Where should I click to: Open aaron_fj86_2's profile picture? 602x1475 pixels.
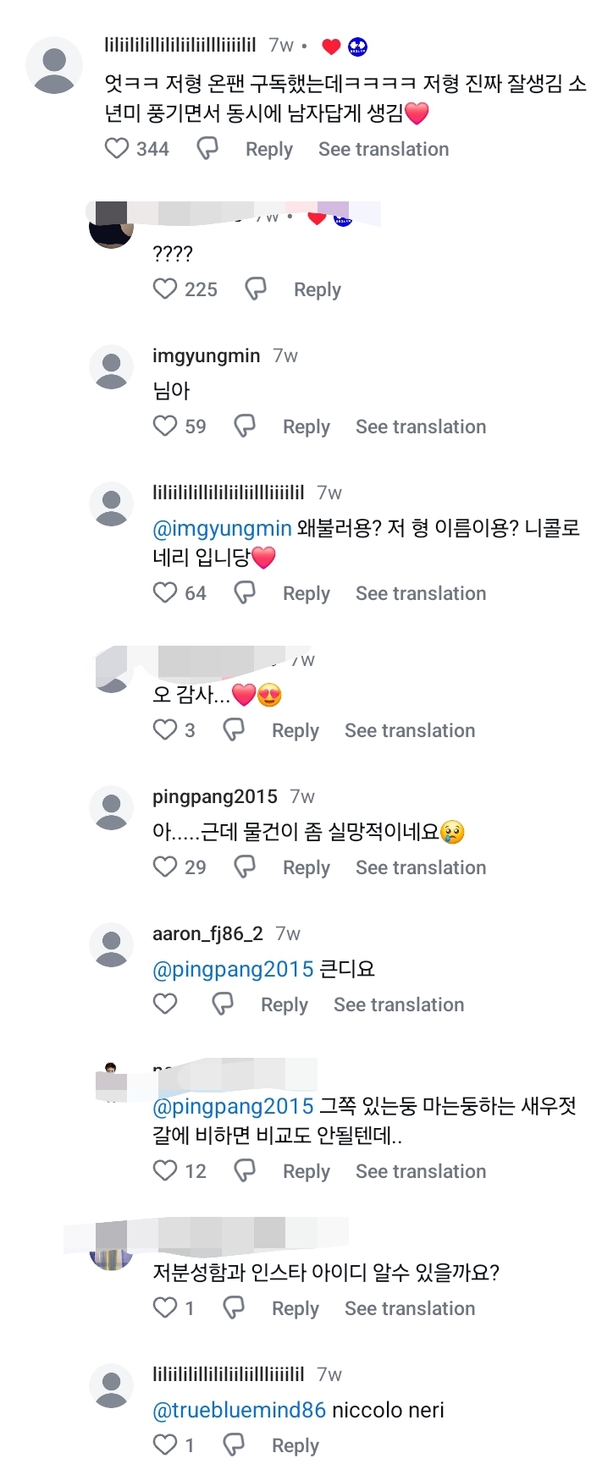coord(111,944)
